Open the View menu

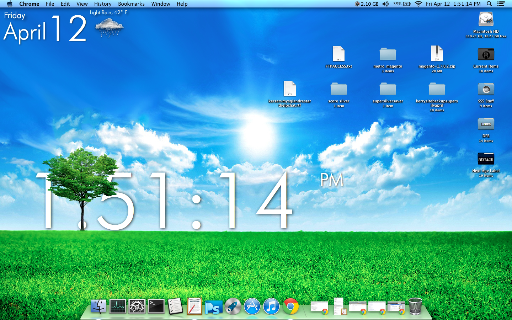click(x=82, y=4)
